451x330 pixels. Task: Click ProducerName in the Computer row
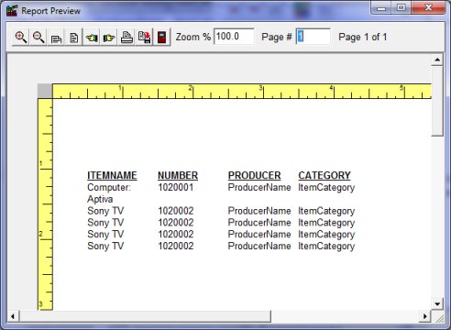pos(259,187)
